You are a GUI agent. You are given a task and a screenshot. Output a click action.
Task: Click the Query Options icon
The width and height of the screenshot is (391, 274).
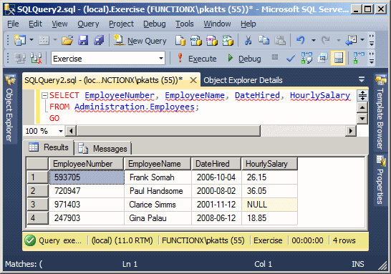(x=323, y=58)
